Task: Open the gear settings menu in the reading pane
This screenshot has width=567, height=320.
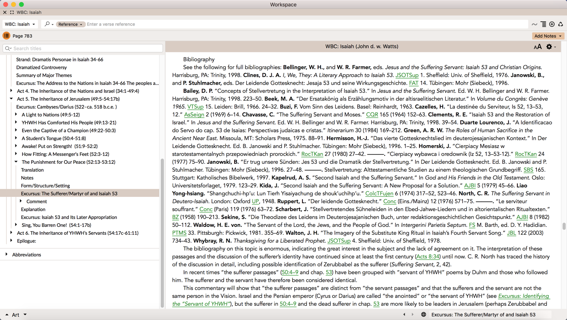Action: [x=551, y=47]
